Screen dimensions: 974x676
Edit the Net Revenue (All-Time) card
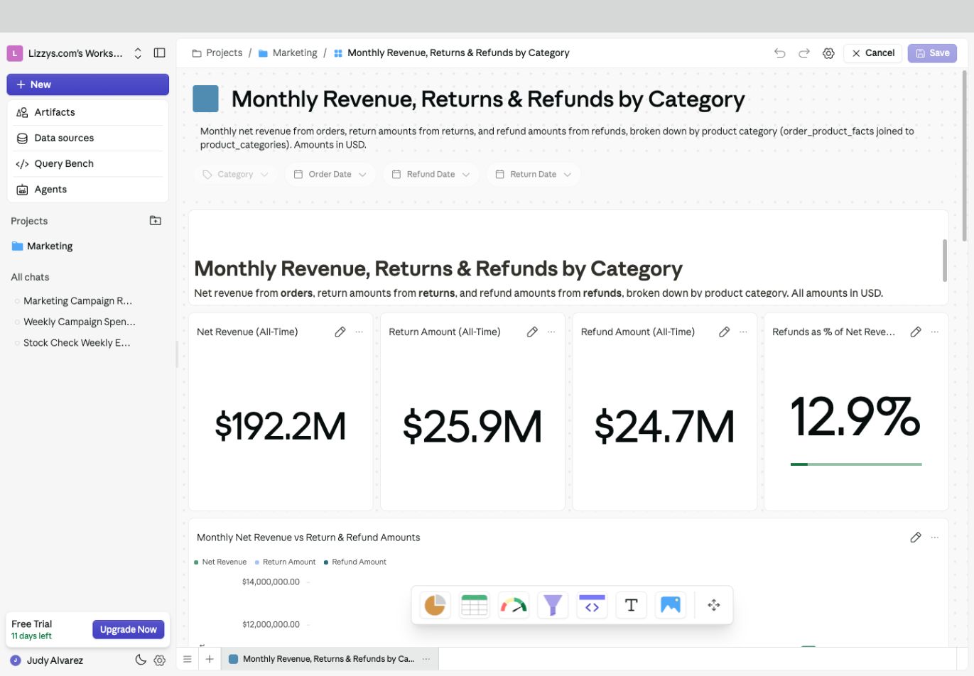[340, 332]
